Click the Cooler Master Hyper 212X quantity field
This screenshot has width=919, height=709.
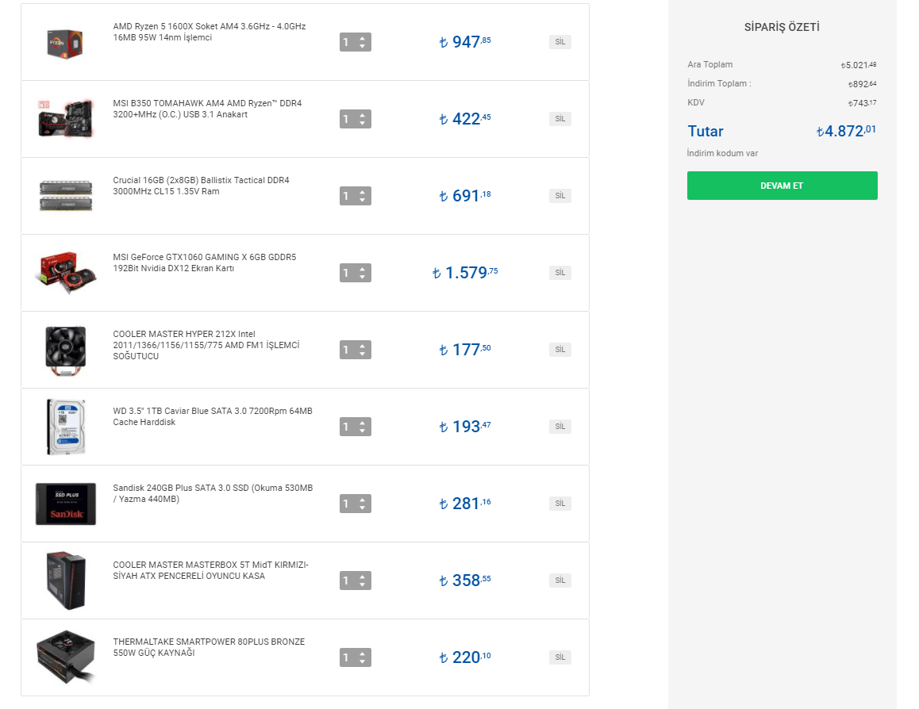pyautogui.click(x=348, y=350)
